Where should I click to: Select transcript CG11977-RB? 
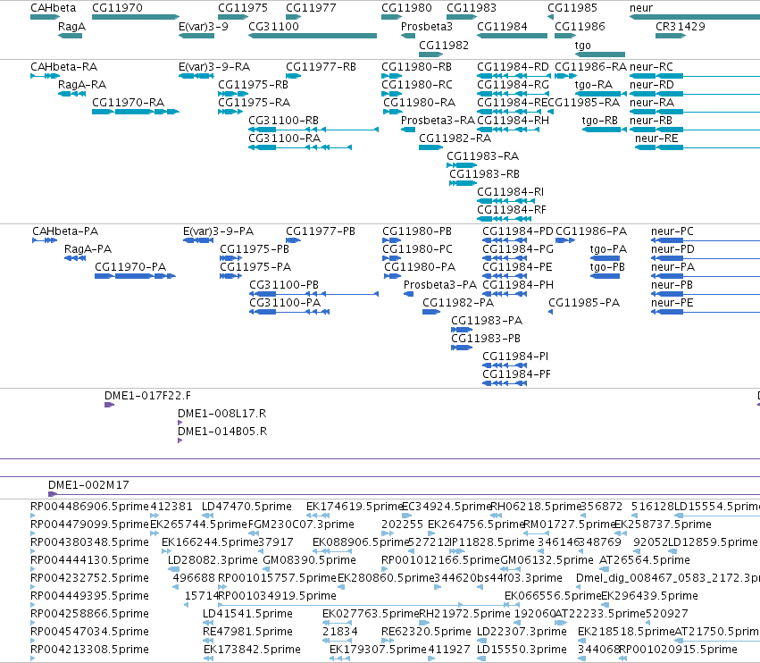pos(321,67)
